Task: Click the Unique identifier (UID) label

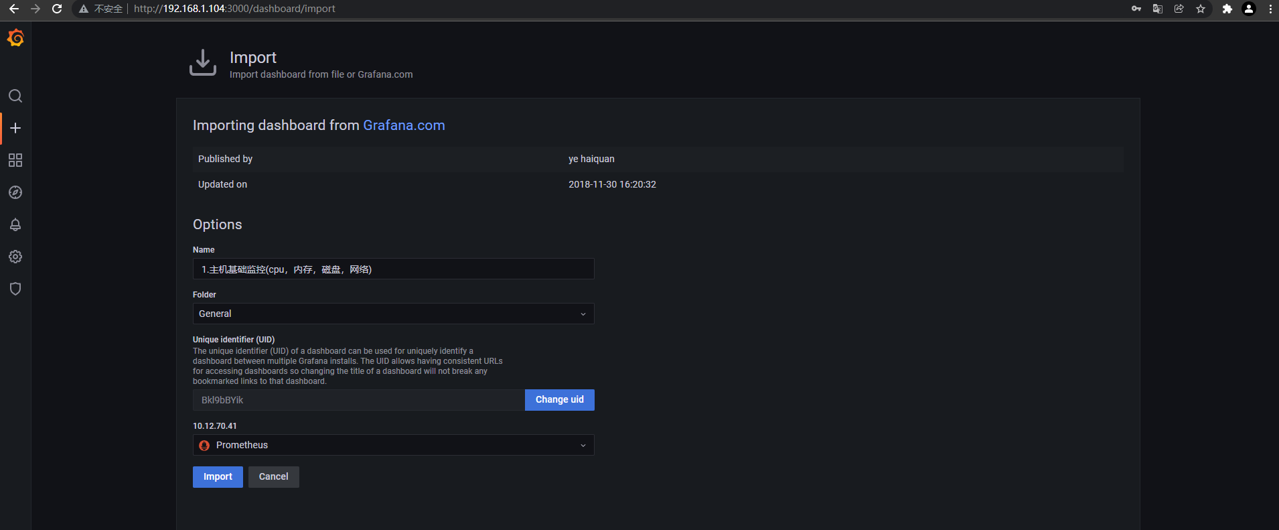Action: click(x=234, y=340)
